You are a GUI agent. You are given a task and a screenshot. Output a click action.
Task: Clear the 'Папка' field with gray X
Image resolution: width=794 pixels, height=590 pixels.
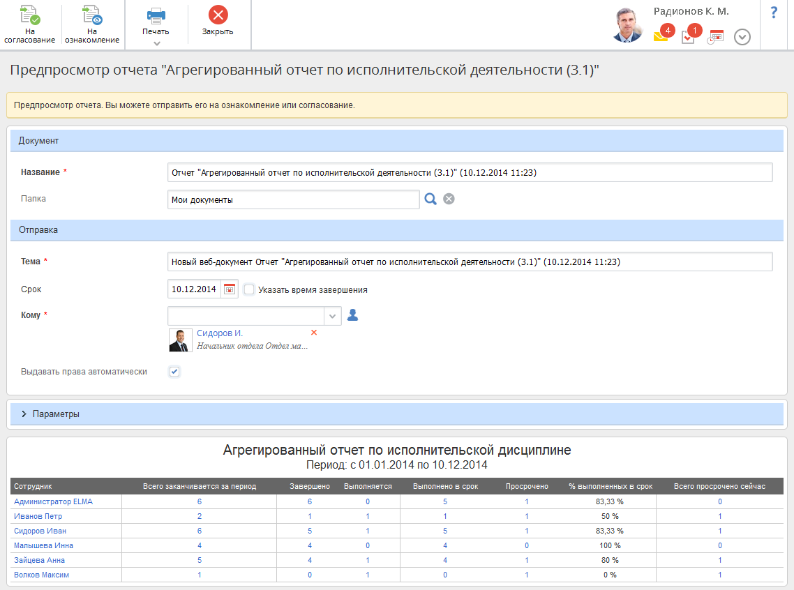coord(449,199)
